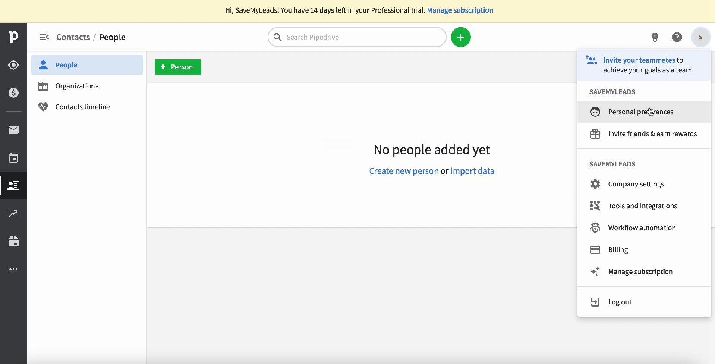Image resolution: width=715 pixels, height=364 pixels.
Task: Click the green quick add plus button
Action: point(461,37)
